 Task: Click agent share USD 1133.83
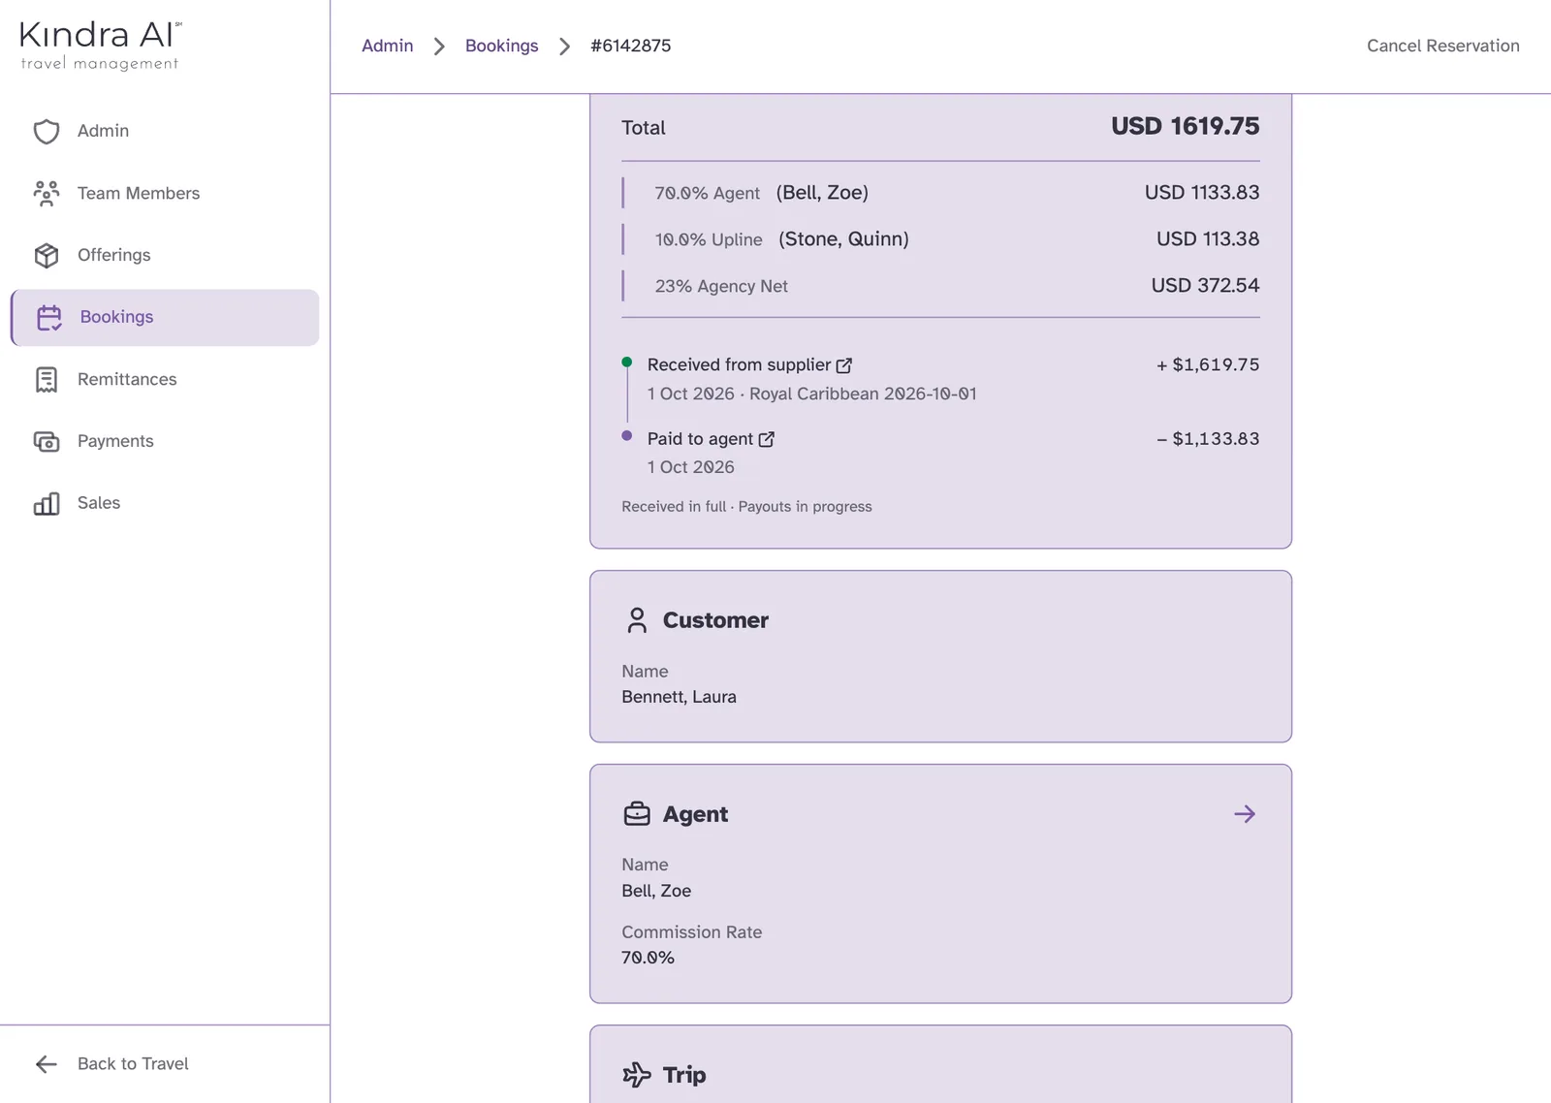pyautogui.click(x=1202, y=192)
